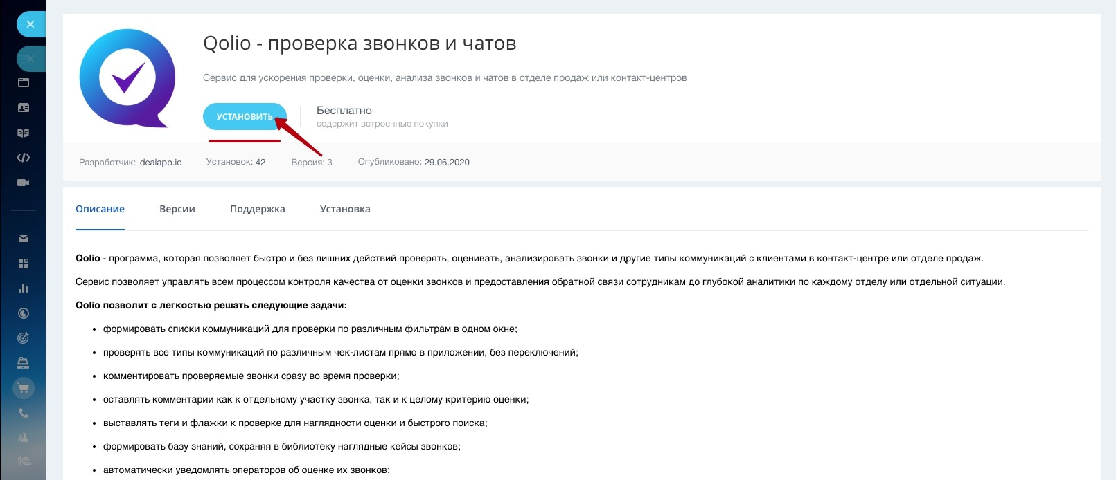Click the code brackets developer icon
Viewport: 1116px width, 480px height.
pyautogui.click(x=24, y=158)
